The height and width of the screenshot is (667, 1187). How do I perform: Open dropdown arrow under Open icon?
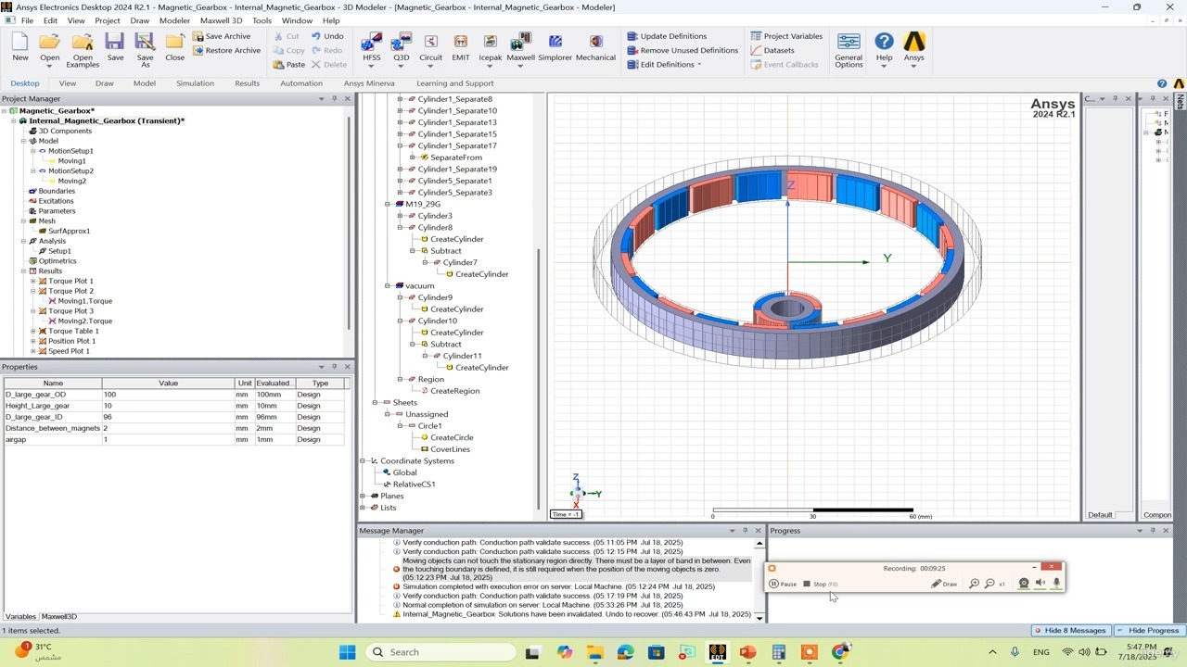click(x=50, y=66)
